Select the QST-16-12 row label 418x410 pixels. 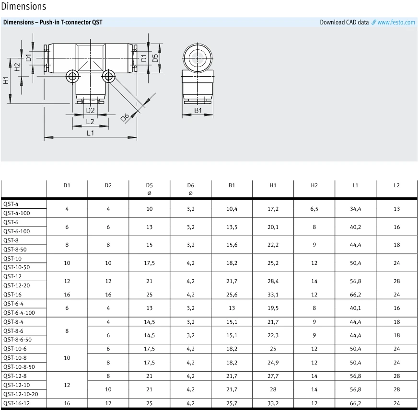16,403
